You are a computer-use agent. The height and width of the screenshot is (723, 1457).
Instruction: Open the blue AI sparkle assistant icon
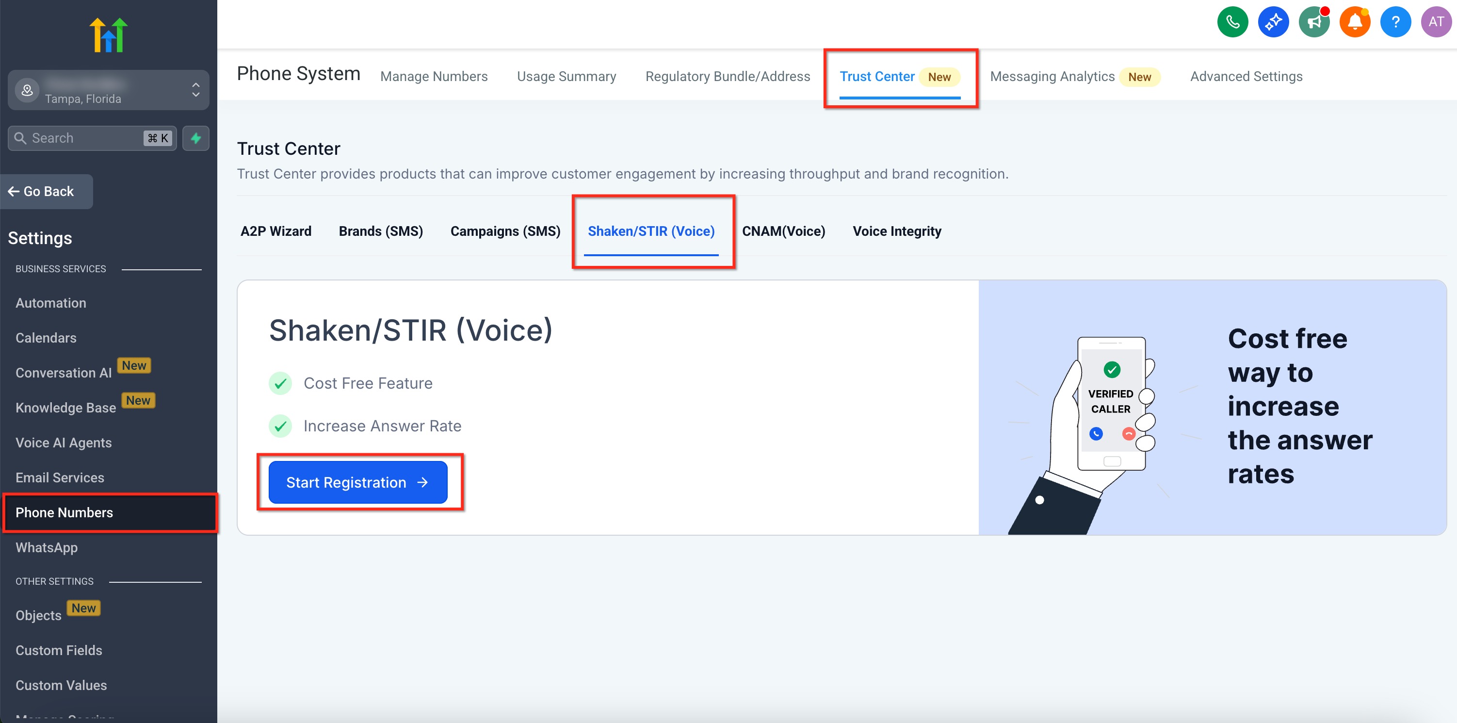[x=1273, y=22]
